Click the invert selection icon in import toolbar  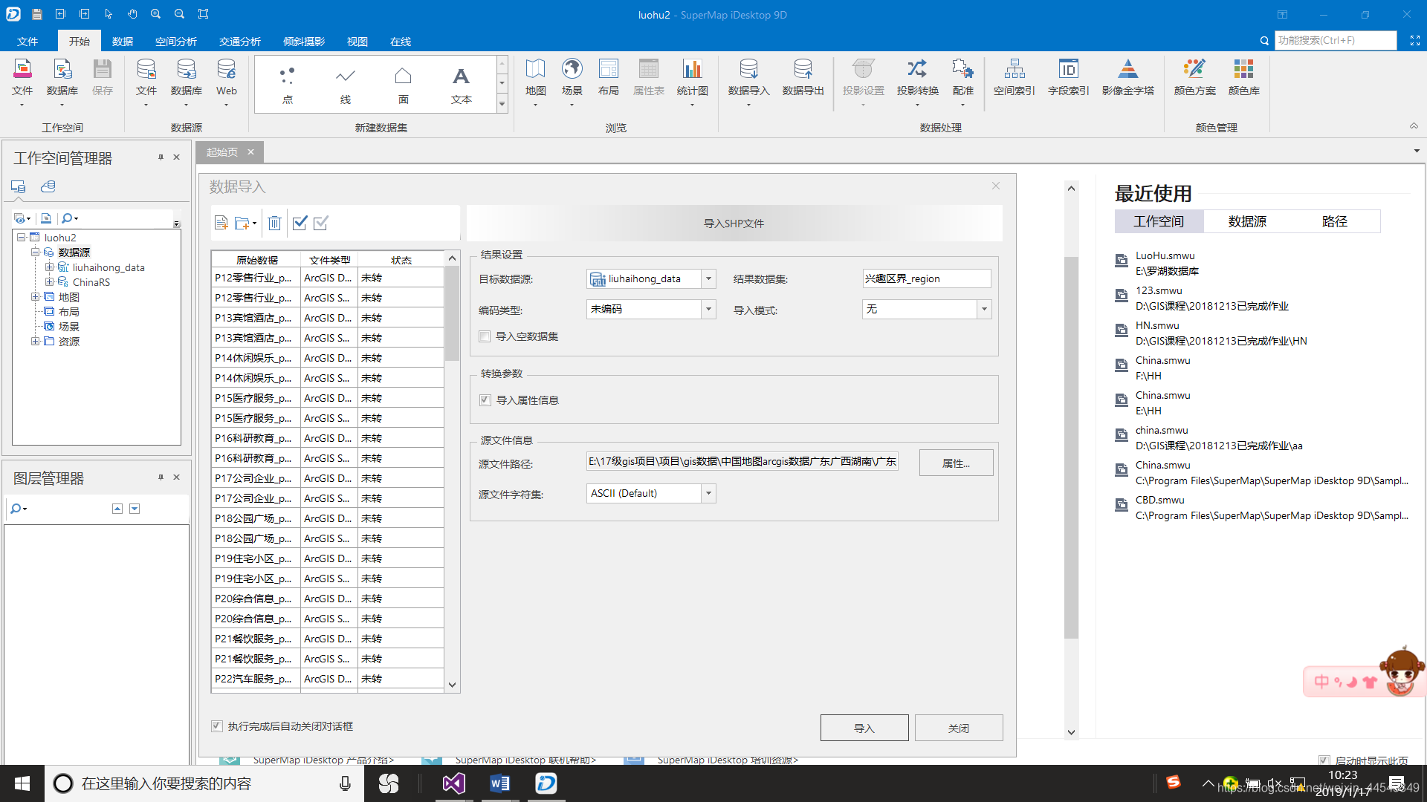pos(320,223)
